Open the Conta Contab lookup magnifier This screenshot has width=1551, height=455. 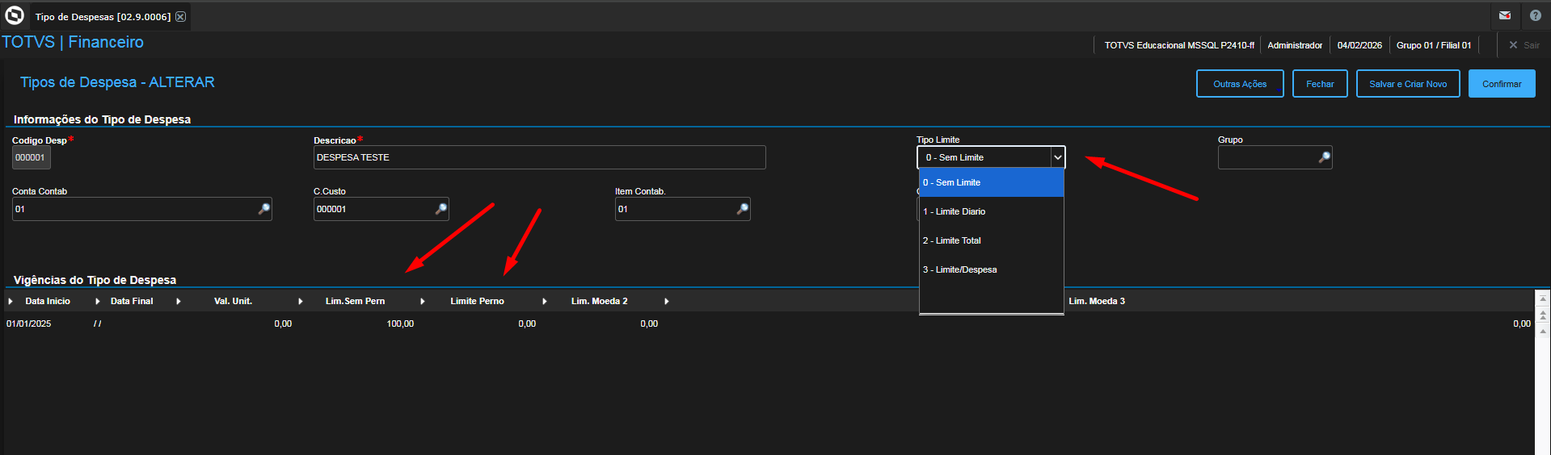click(263, 209)
